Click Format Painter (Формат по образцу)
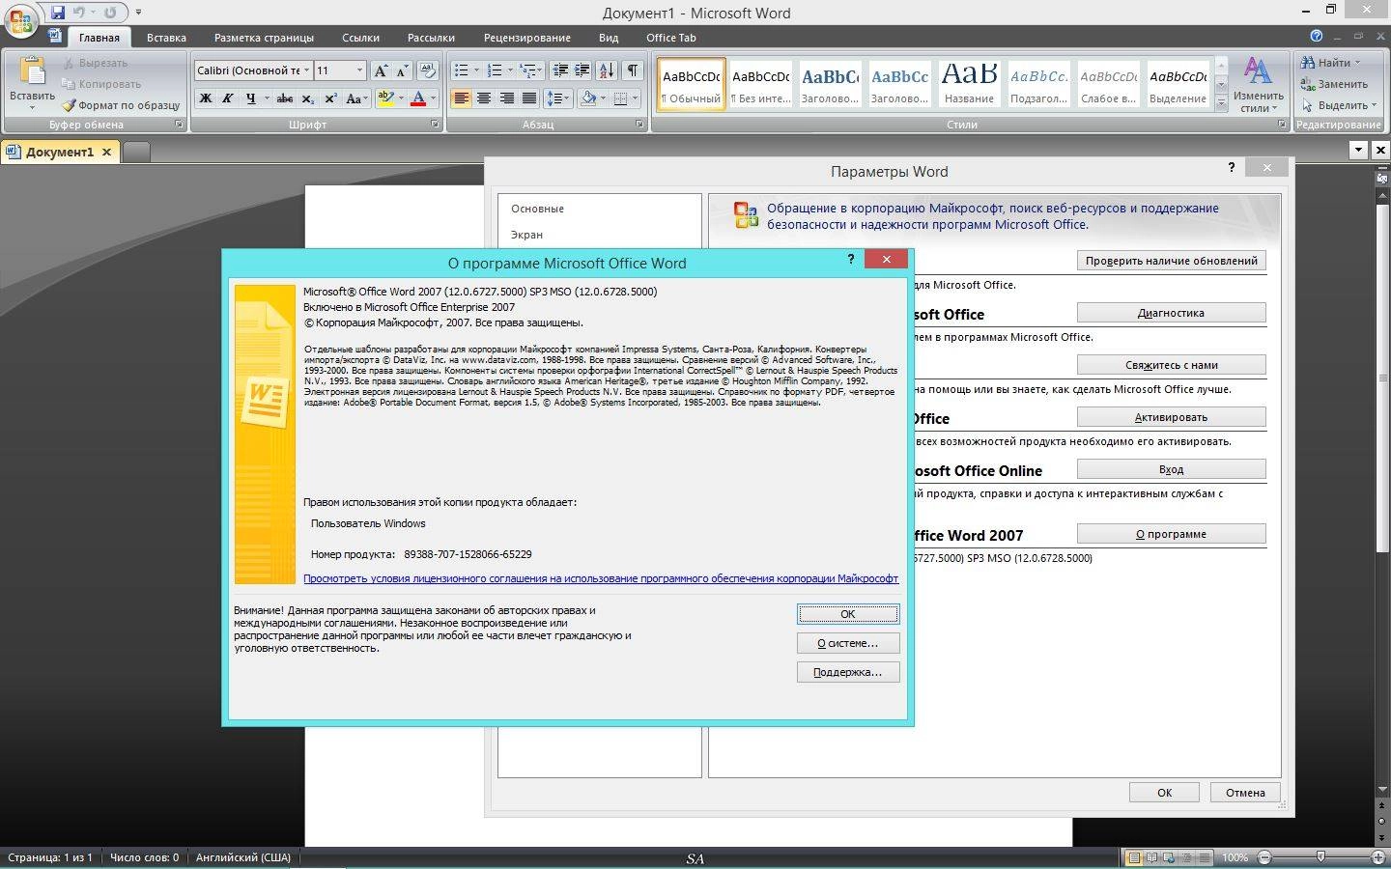 tap(122, 105)
